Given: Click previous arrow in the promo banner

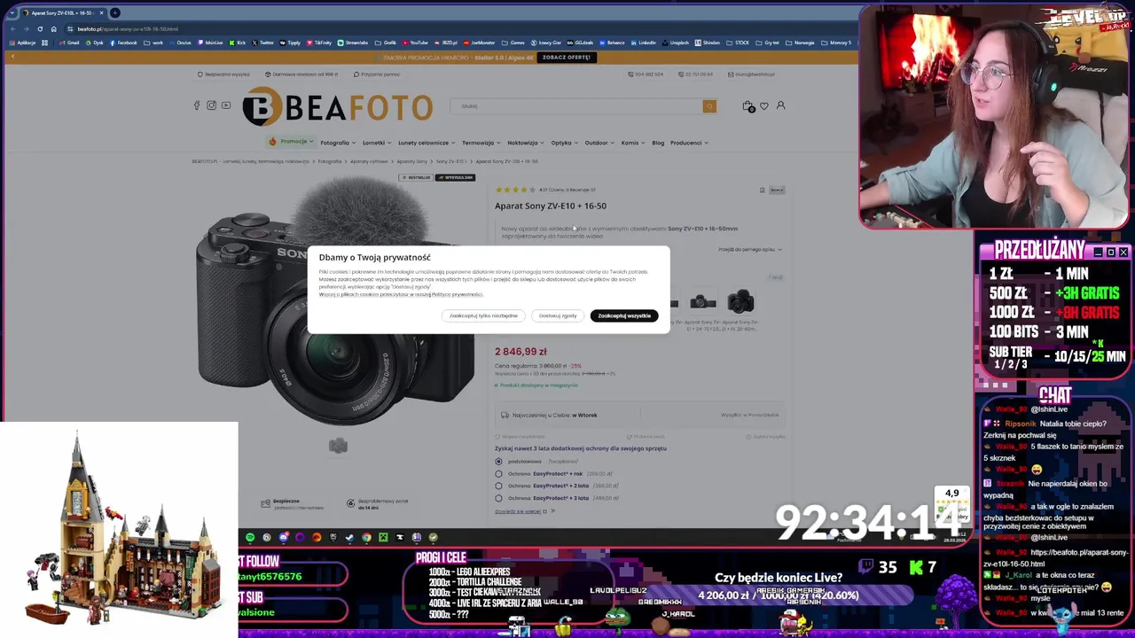Looking at the screenshot, I should (12, 57).
